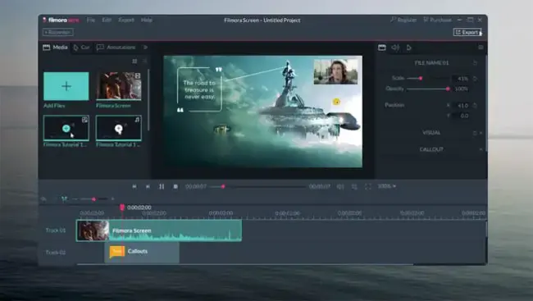Click the Recorder button
The image size is (533, 301).
pos(58,32)
